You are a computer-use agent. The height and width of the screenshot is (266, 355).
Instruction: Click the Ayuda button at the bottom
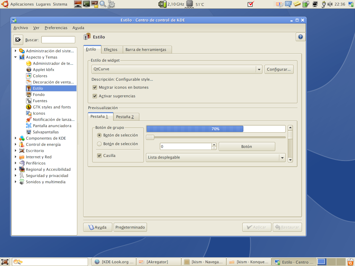pos(97,227)
